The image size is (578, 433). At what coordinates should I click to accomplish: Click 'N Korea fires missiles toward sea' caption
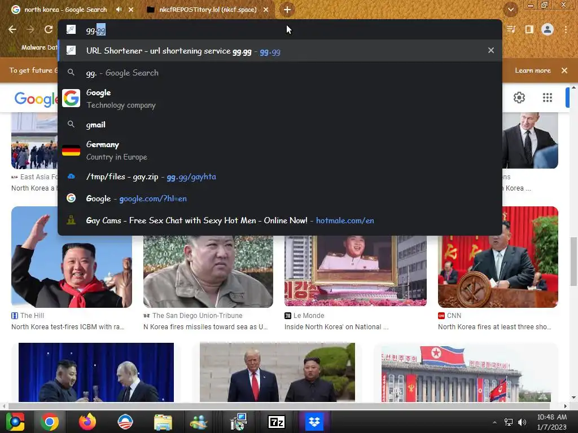tap(205, 327)
